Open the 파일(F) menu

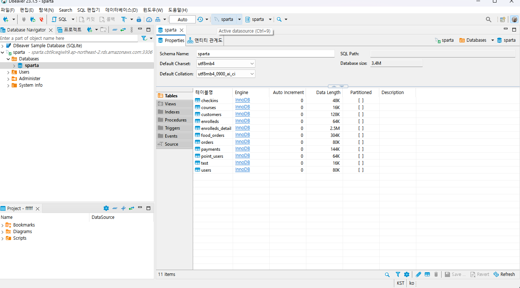pos(8,10)
